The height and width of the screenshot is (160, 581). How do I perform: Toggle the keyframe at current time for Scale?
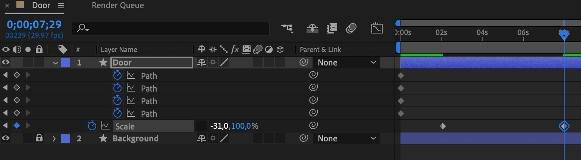[17, 126]
